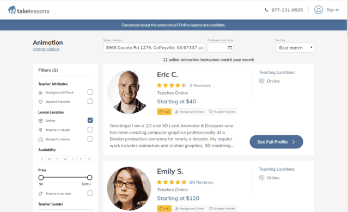Open the Sort by Best match dropdown
Screen dimensions: 348x212
[295, 48]
